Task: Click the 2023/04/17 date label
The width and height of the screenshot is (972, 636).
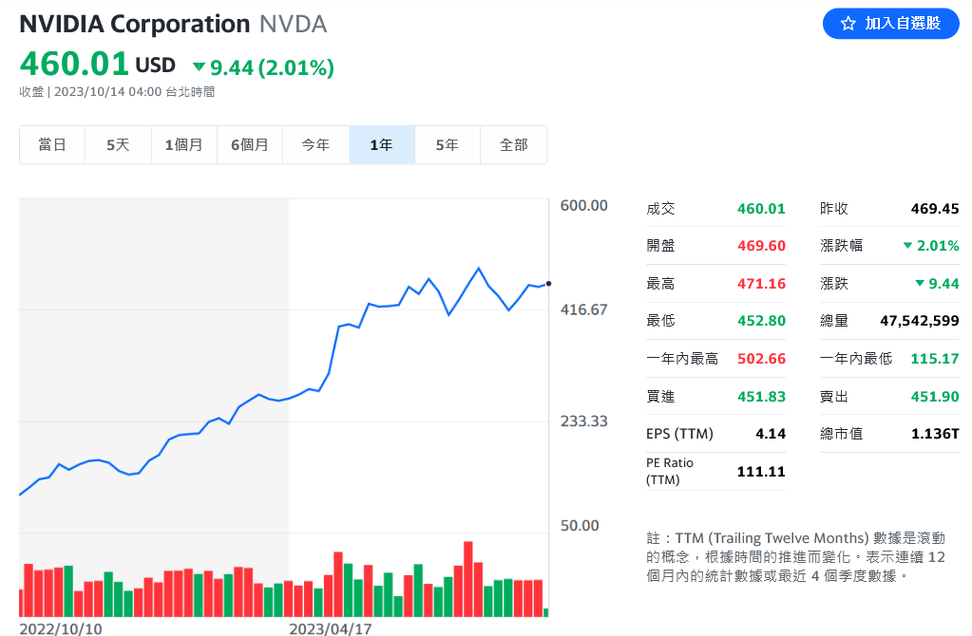Action: tap(331, 628)
